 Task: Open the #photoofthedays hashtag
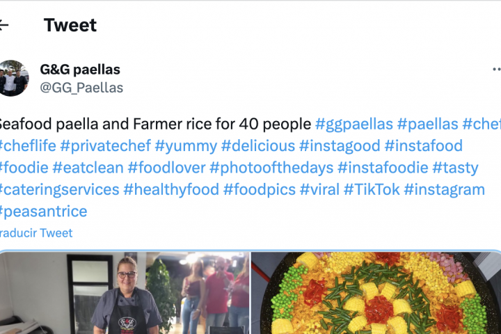click(271, 168)
